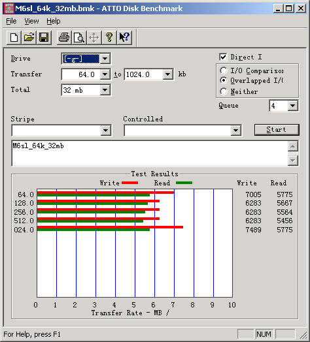Open the Help menu
This screenshot has width=310, height=342.
pyautogui.click(x=54, y=21)
